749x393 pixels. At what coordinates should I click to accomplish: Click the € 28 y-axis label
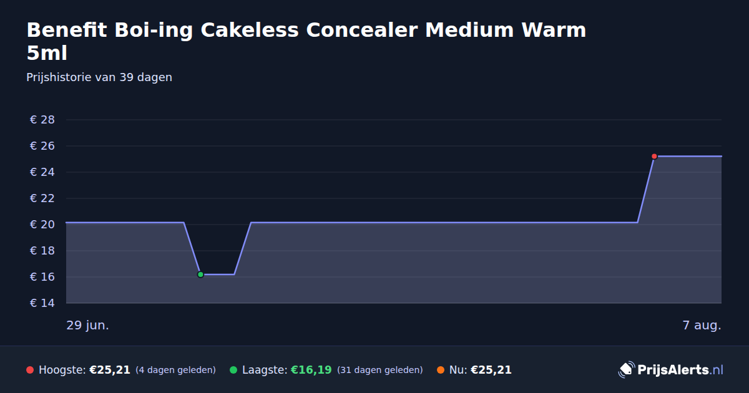tap(42, 120)
